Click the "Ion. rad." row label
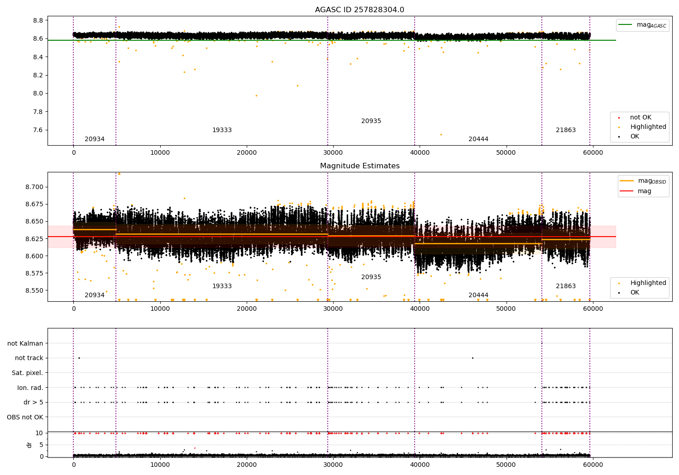The height and width of the screenshot is (475, 679). click(x=30, y=388)
